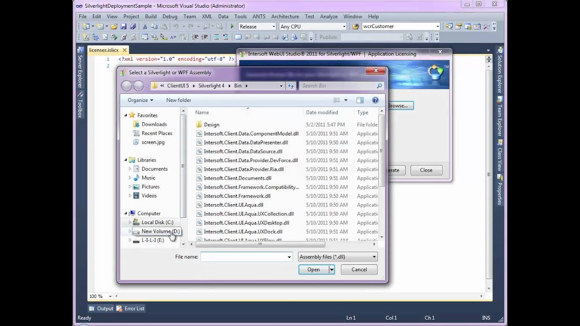Select the Design folder row

(212, 125)
